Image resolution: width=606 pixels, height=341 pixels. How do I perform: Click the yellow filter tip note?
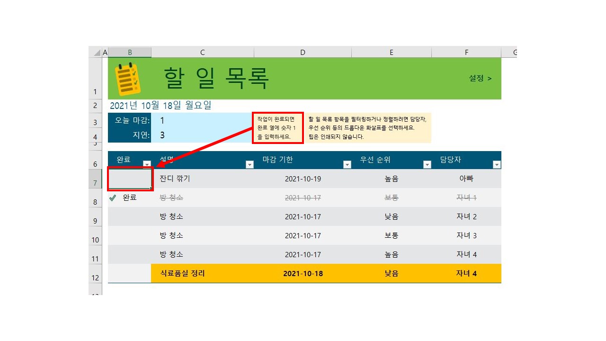click(x=367, y=128)
